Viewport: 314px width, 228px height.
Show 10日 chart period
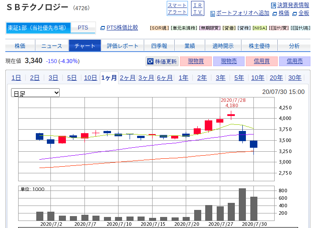click(x=91, y=78)
